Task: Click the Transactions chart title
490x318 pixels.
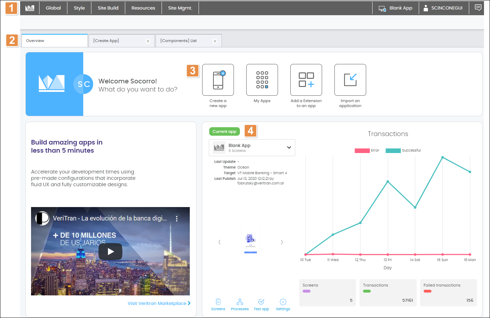Action: tap(388, 134)
